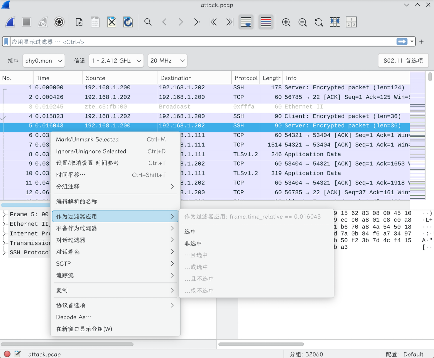The width and height of the screenshot is (434, 358).
Task: Open 分组注释 submenu
Action: pyautogui.click(x=115, y=187)
